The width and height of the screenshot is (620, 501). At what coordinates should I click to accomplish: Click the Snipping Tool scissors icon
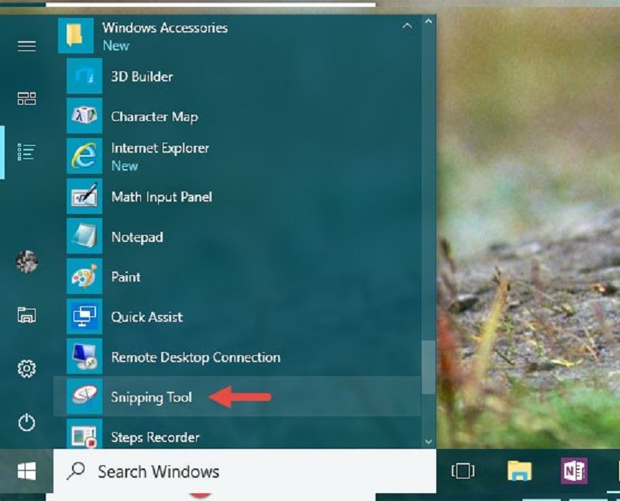[x=84, y=396]
